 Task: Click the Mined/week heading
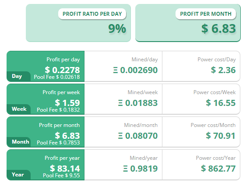[143, 92]
